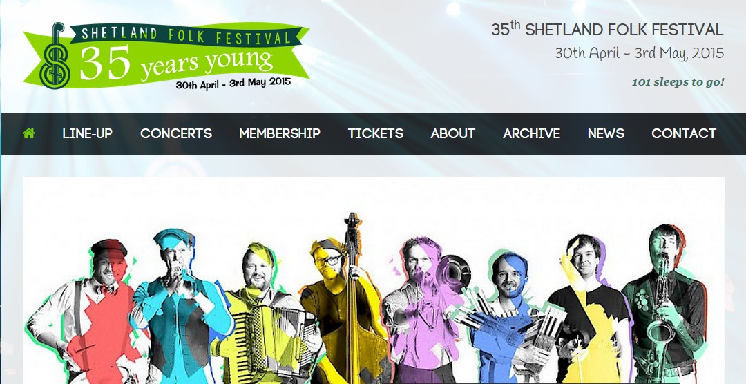Click the 35th Shetland Folk Festival heading
The image size is (746, 384).
[x=608, y=30]
